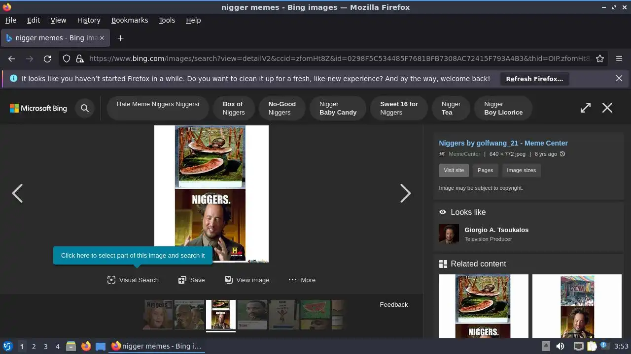Open the Bookmarks menu

coord(130,20)
